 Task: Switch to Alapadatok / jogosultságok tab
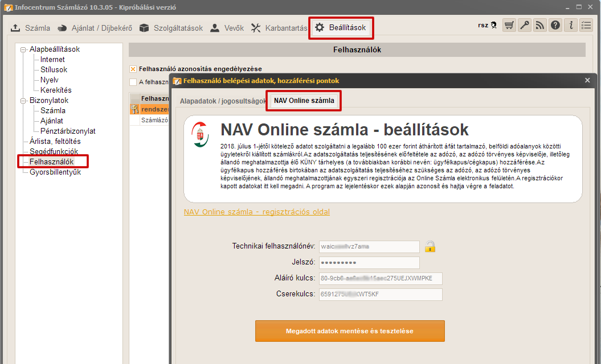223,101
